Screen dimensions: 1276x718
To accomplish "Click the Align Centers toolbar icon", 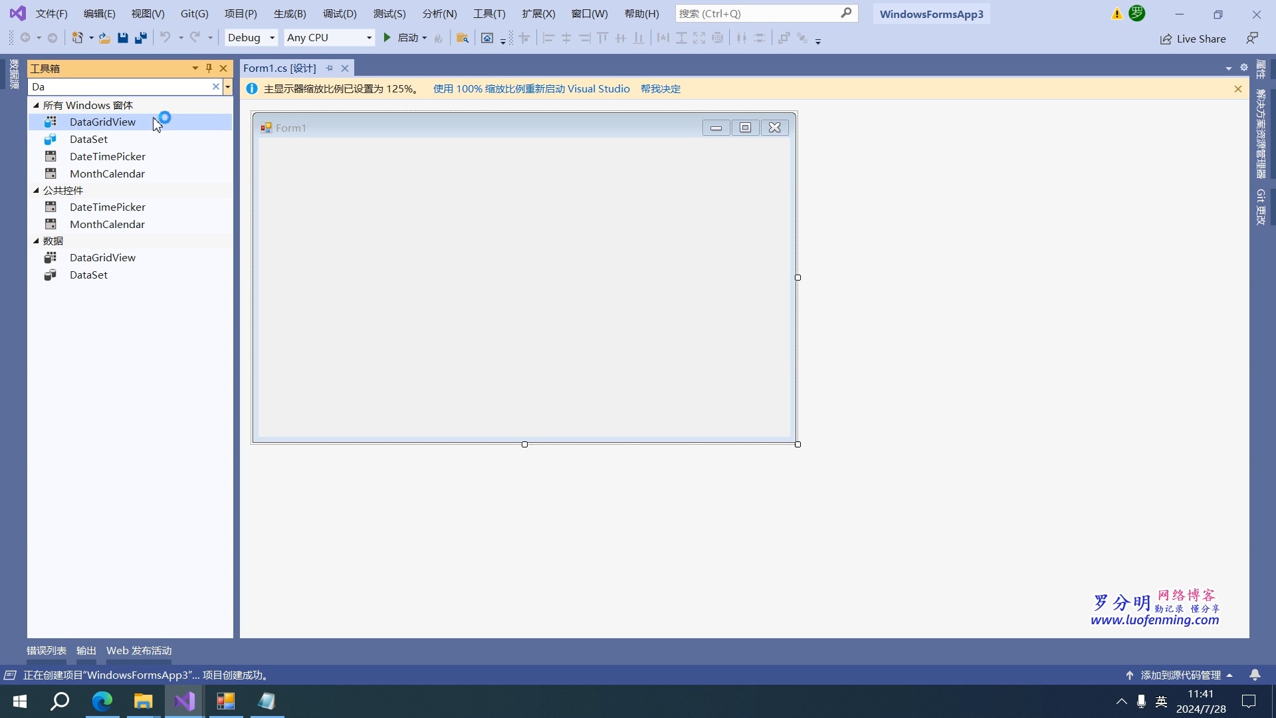I will [566, 38].
